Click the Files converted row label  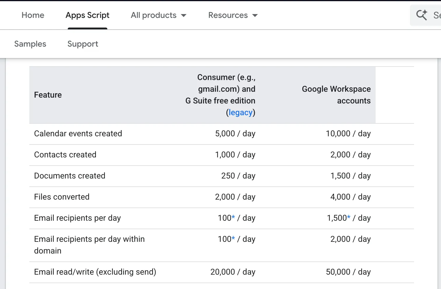62,197
